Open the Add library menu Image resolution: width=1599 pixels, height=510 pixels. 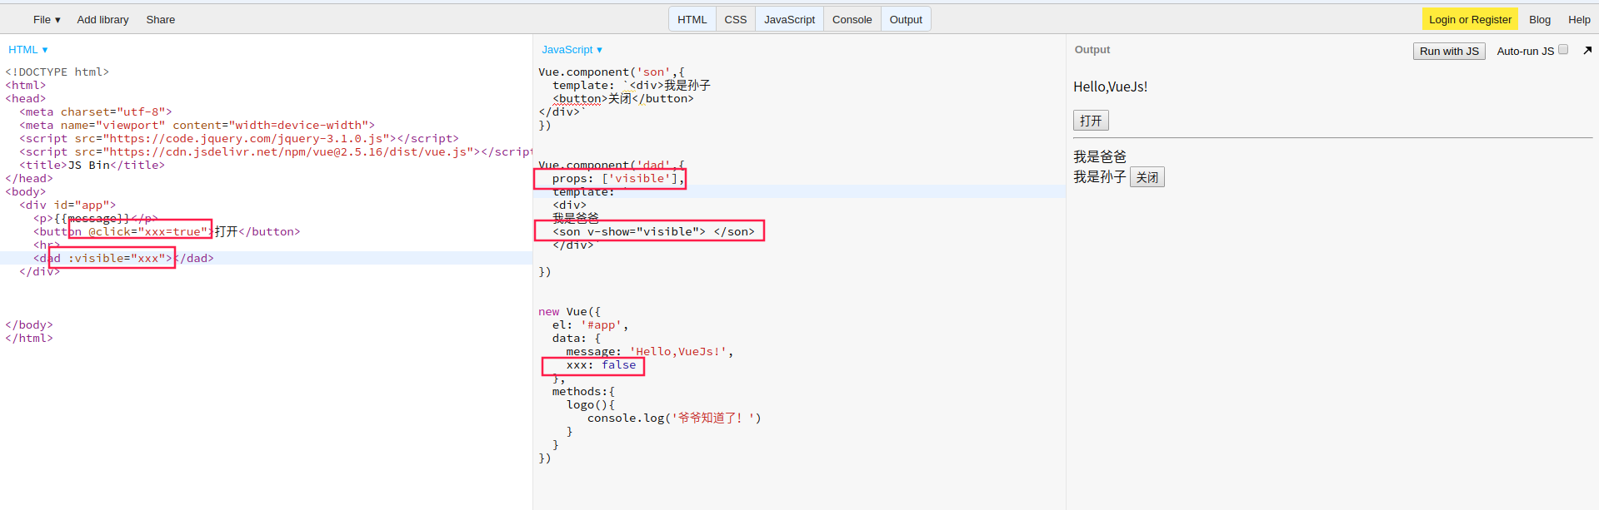coord(102,19)
